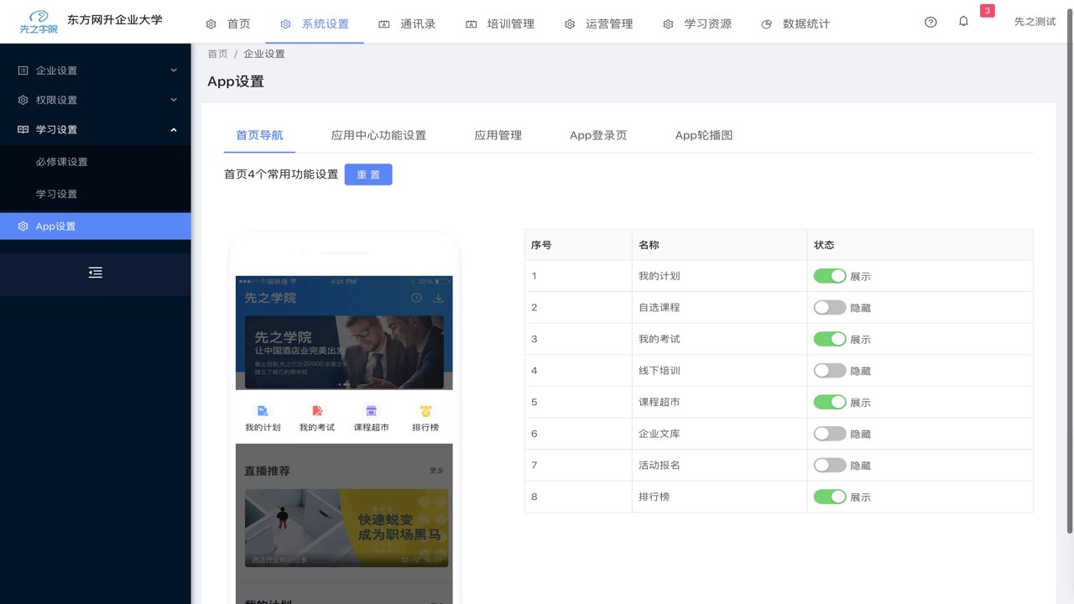
Task: Switch to 应用中心功能设置 tab
Action: pyautogui.click(x=378, y=135)
